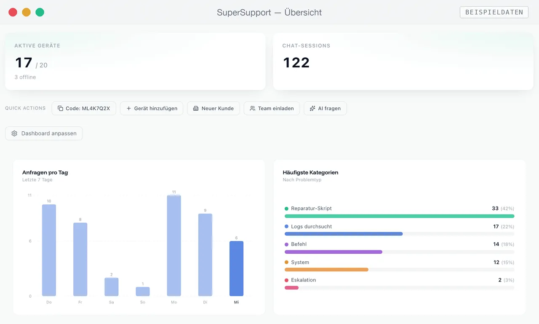The height and width of the screenshot is (324, 539).
Task: Click the purple dot beside Befehl
Action: 287,244
